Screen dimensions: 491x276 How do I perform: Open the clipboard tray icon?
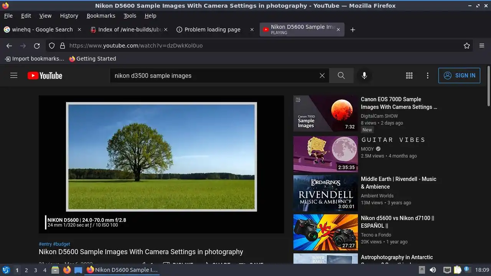click(x=458, y=270)
